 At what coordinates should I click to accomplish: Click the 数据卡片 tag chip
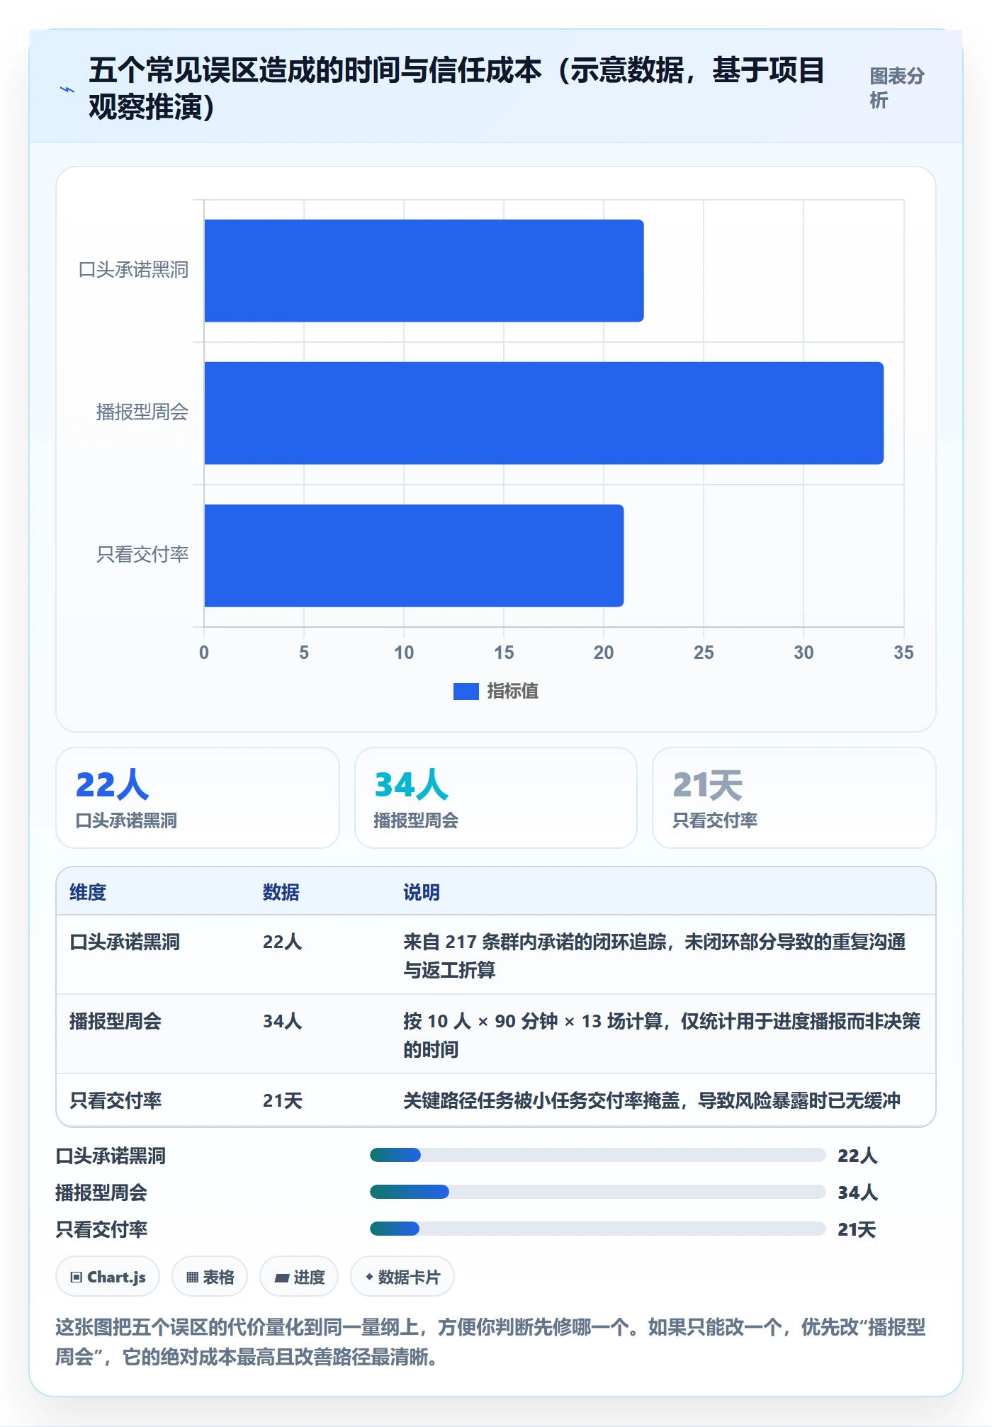point(402,1277)
